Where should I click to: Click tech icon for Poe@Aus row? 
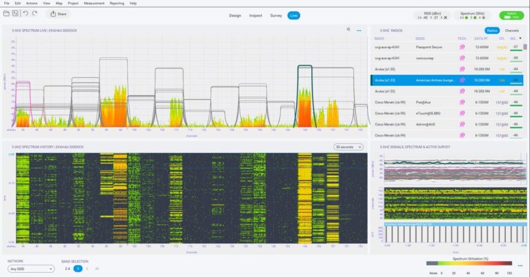pyautogui.click(x=462, y=102)
